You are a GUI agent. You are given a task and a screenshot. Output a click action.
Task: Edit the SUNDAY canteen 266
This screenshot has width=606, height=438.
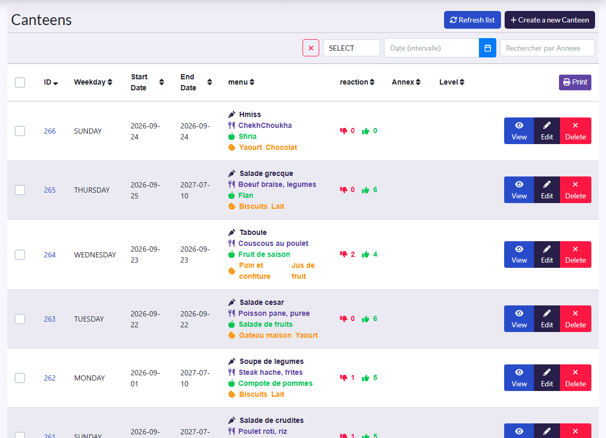(x=547, y=131)
